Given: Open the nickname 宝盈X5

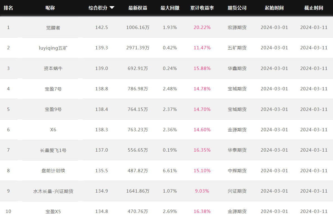Looking at the screenshot, I should pyautogui.click(x=53, y=212).
